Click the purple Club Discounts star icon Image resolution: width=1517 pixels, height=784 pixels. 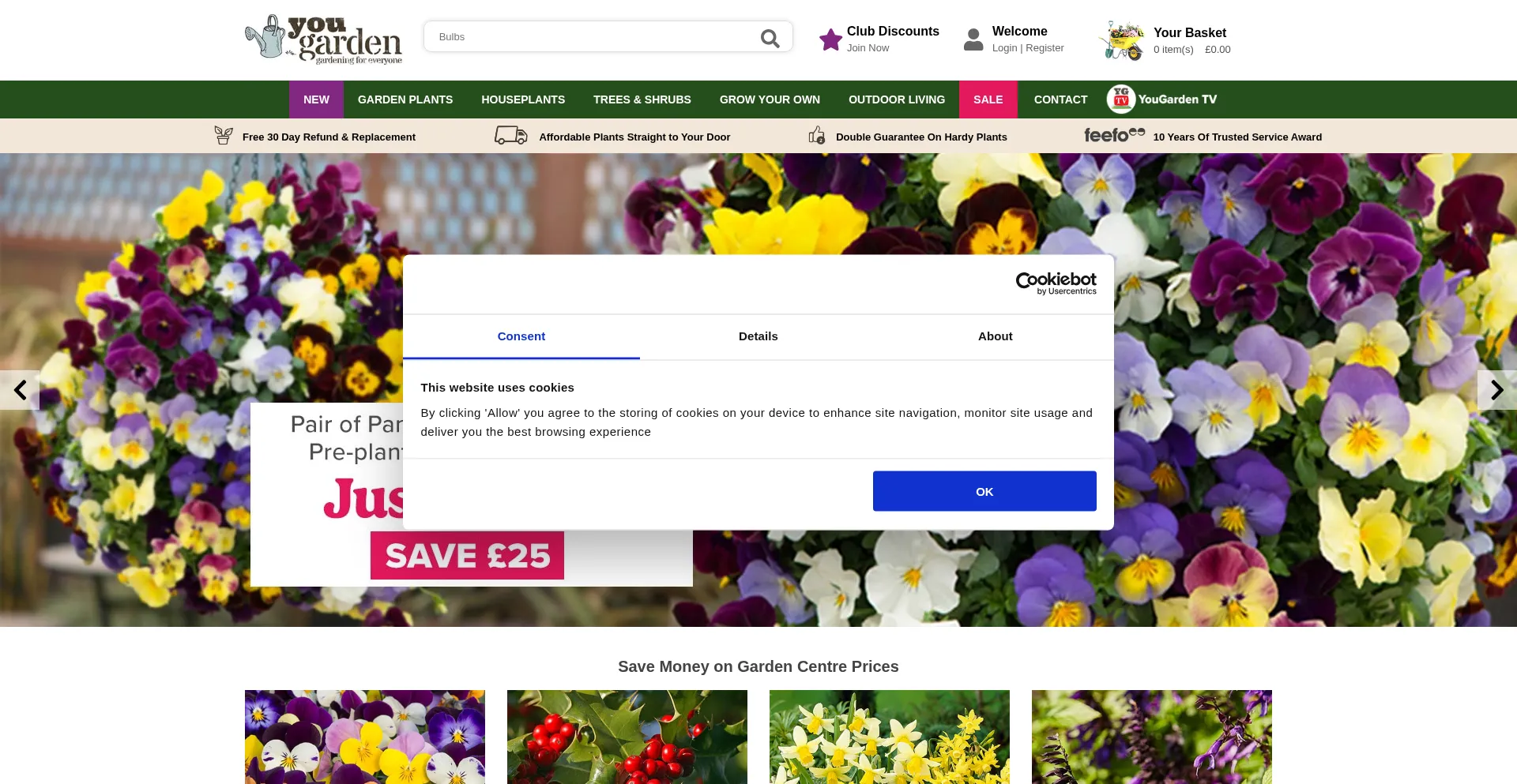[x=830, y=39]
